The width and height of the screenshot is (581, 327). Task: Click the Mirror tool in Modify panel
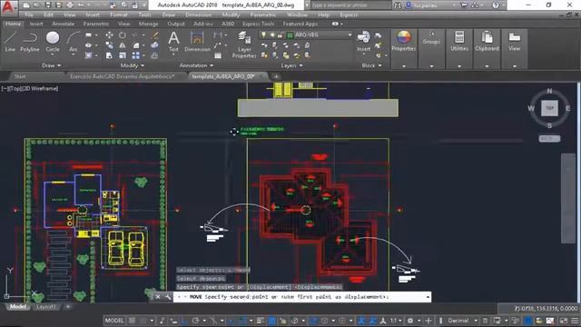[123, 45]
